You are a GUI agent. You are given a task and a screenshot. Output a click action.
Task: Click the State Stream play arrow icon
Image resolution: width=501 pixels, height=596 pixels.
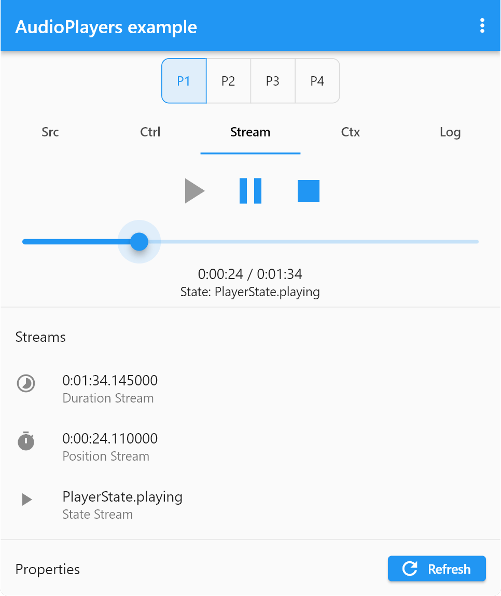(25, 500)
